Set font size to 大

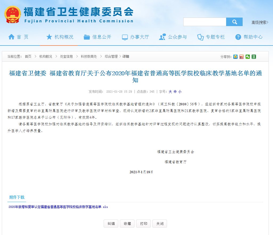click(x=170, y=92)
